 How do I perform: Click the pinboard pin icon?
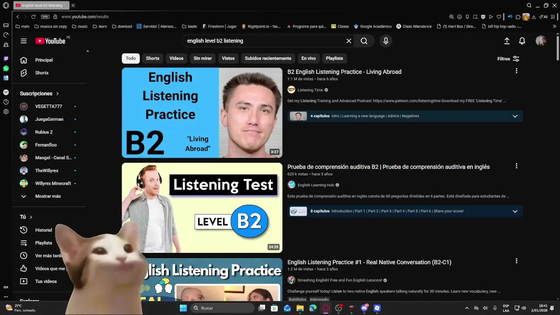point(467,17)
